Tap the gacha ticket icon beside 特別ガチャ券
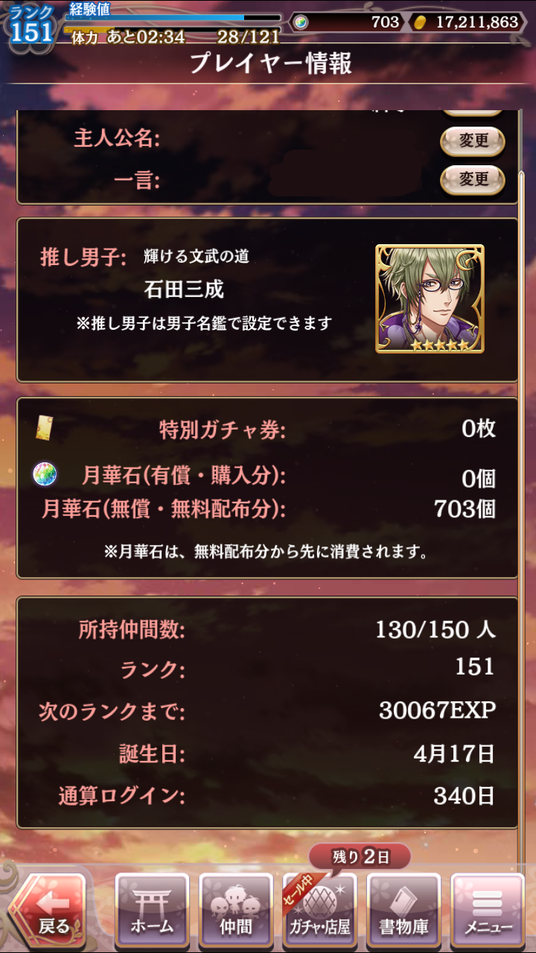This screenshot has width=536, height=953. pyautogui.click(x=44, y=429)
